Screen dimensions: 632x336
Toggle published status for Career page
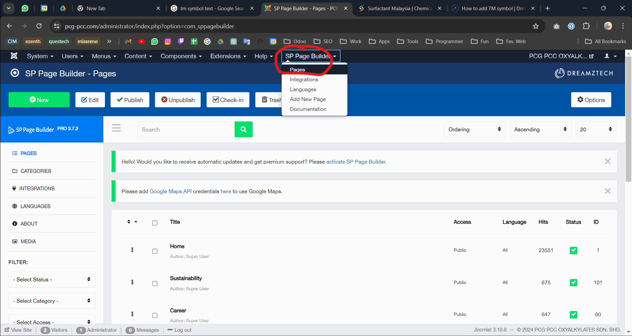[x=573, y=315]
